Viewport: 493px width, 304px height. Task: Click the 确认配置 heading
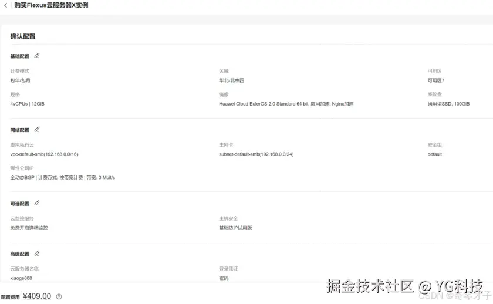(23, 36)
